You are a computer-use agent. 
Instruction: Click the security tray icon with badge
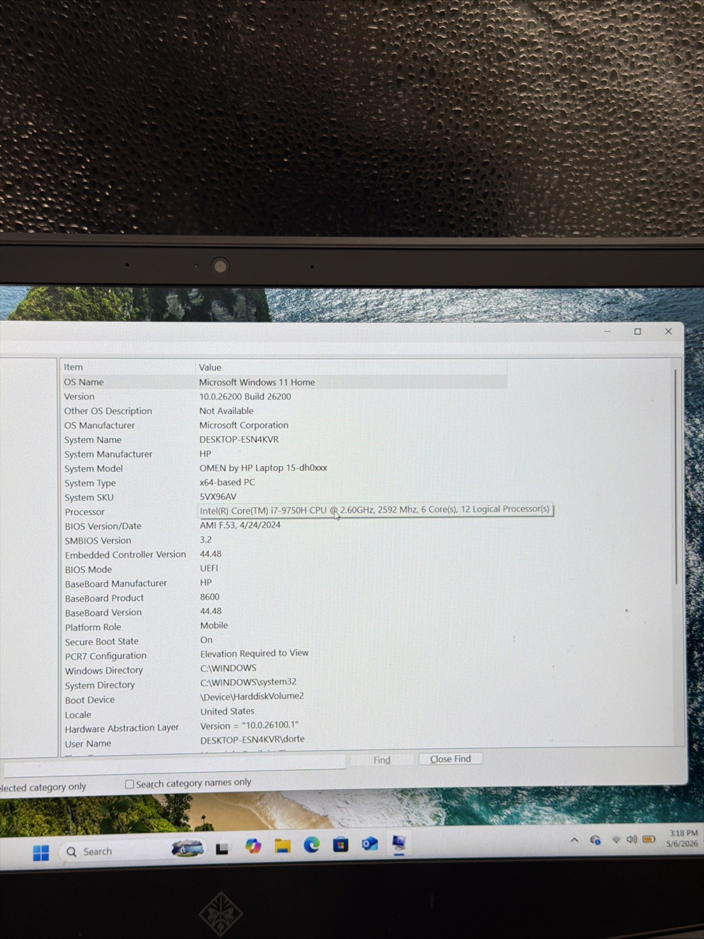595,840
